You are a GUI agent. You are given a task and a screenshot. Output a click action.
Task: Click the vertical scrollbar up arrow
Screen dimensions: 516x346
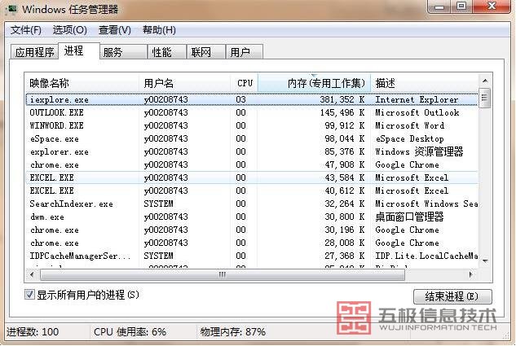pyautogui.click(x=485, y=81)
